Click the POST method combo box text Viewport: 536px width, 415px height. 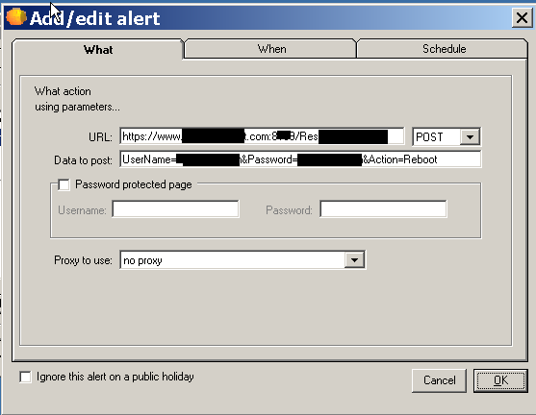pos(429,136)
